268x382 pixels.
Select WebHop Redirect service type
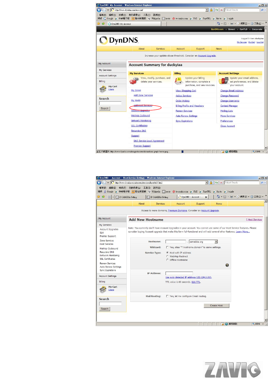(167, 256)
